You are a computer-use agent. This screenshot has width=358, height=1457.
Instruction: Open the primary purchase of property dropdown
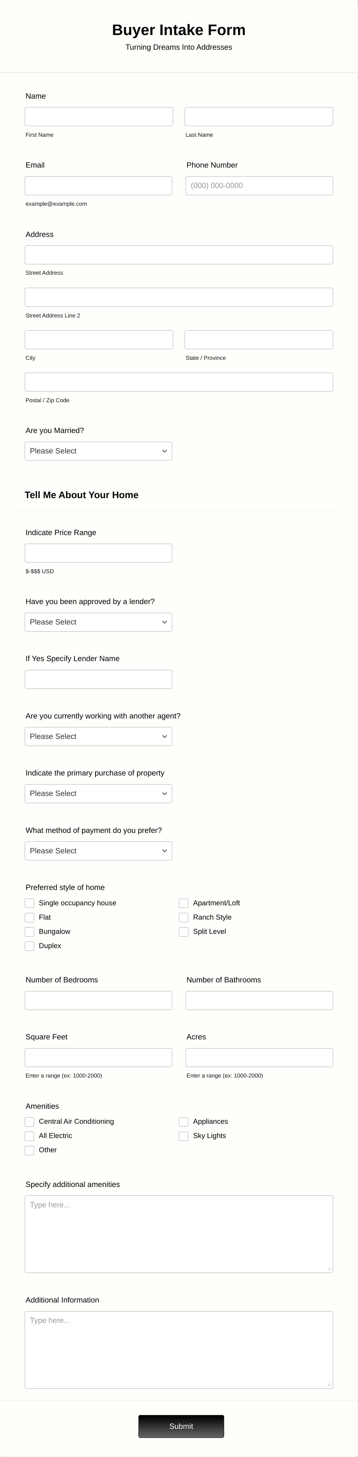[x=98, y=793]
